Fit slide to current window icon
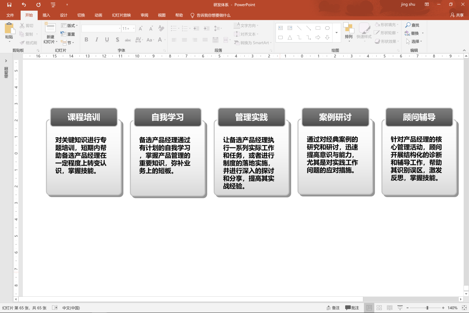 (464, 308)
